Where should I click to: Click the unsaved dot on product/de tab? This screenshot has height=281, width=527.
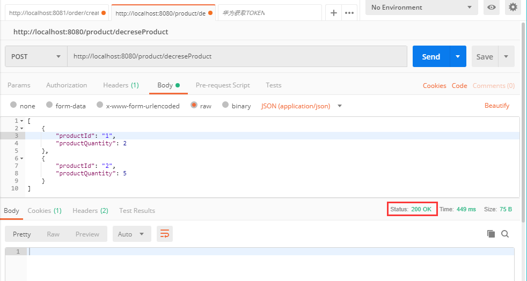[x=210, y=13]
